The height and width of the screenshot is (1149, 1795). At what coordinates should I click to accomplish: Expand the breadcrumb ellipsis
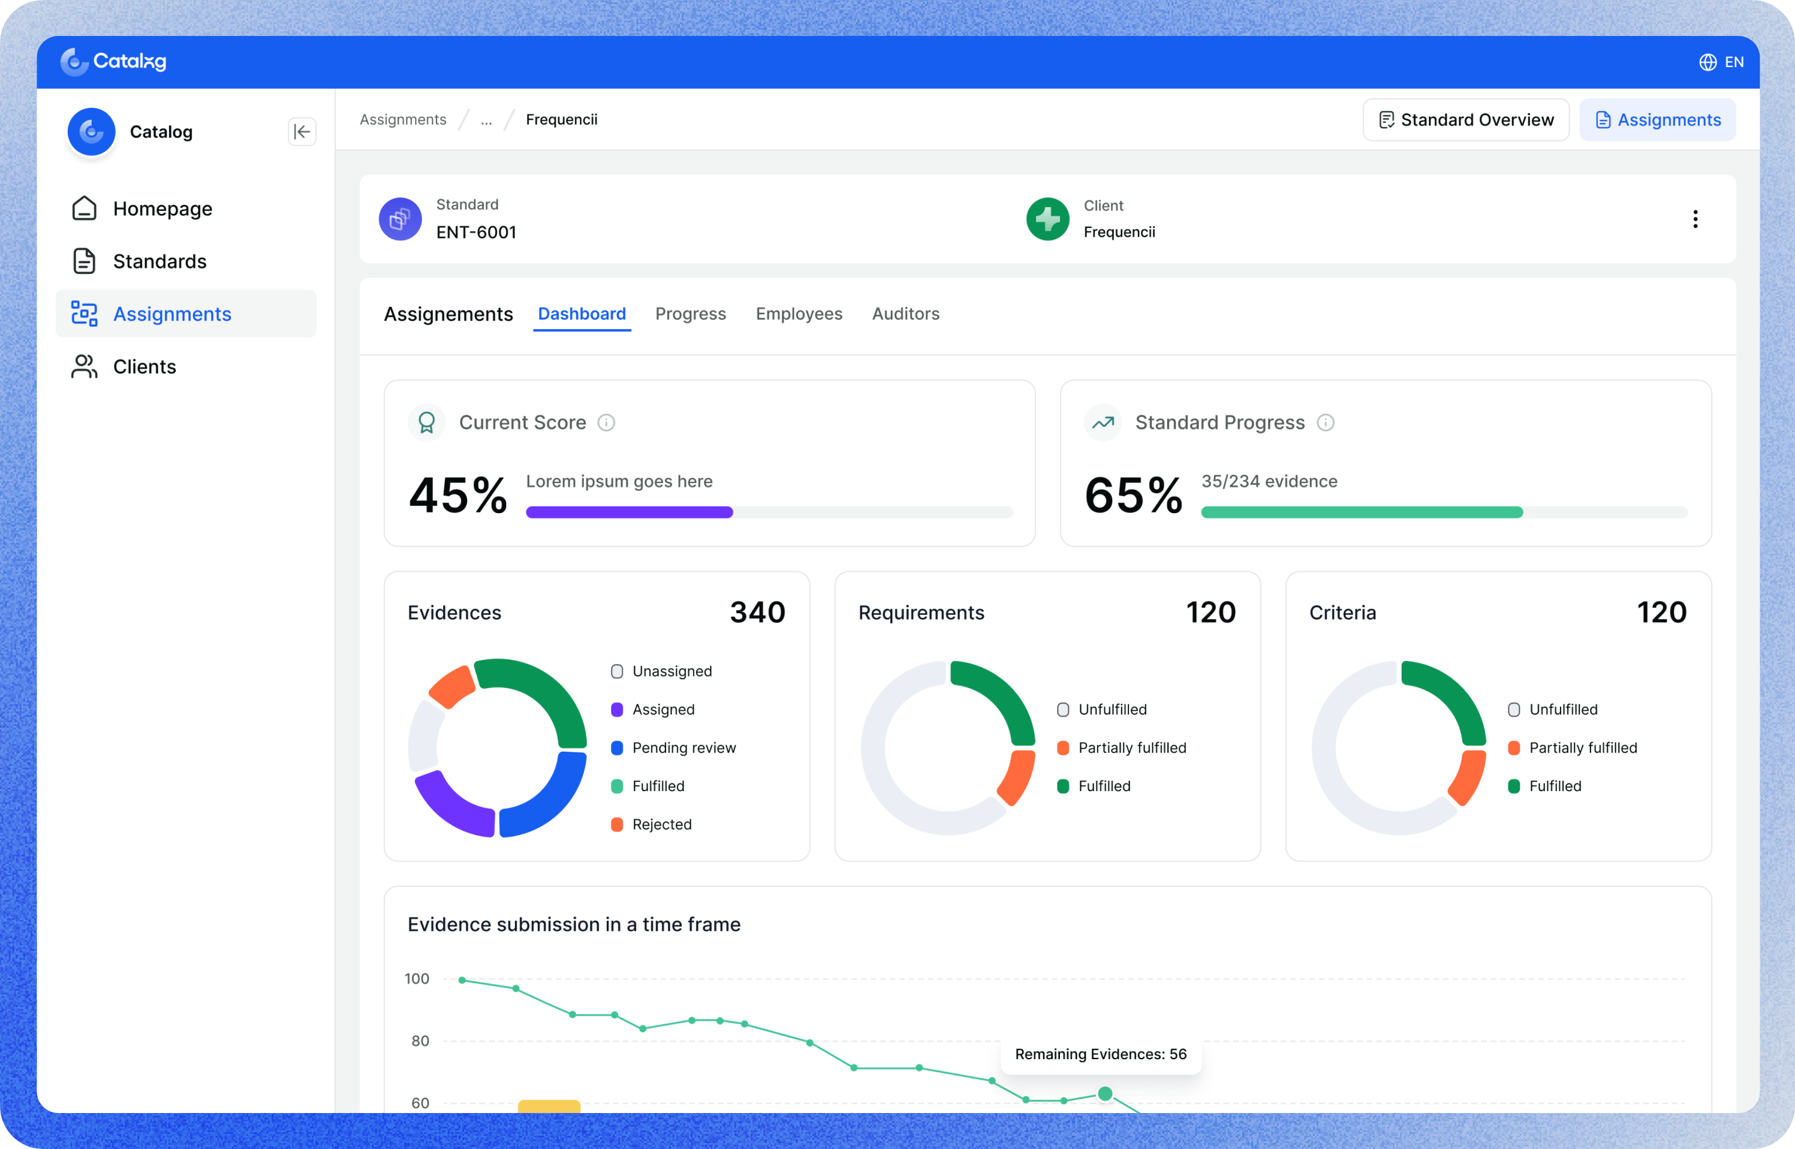click(x=486, y=120)
